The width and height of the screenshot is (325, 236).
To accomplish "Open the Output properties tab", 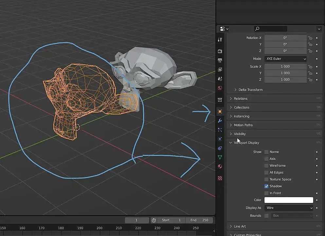I will [220, 60].
